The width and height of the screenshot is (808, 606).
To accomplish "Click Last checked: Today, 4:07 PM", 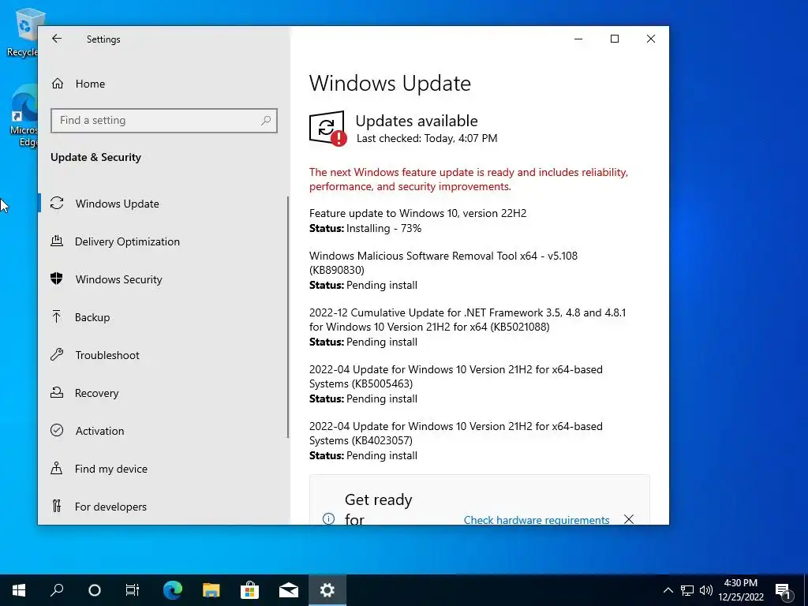I will pyautogui.click(x=427, y=138).
